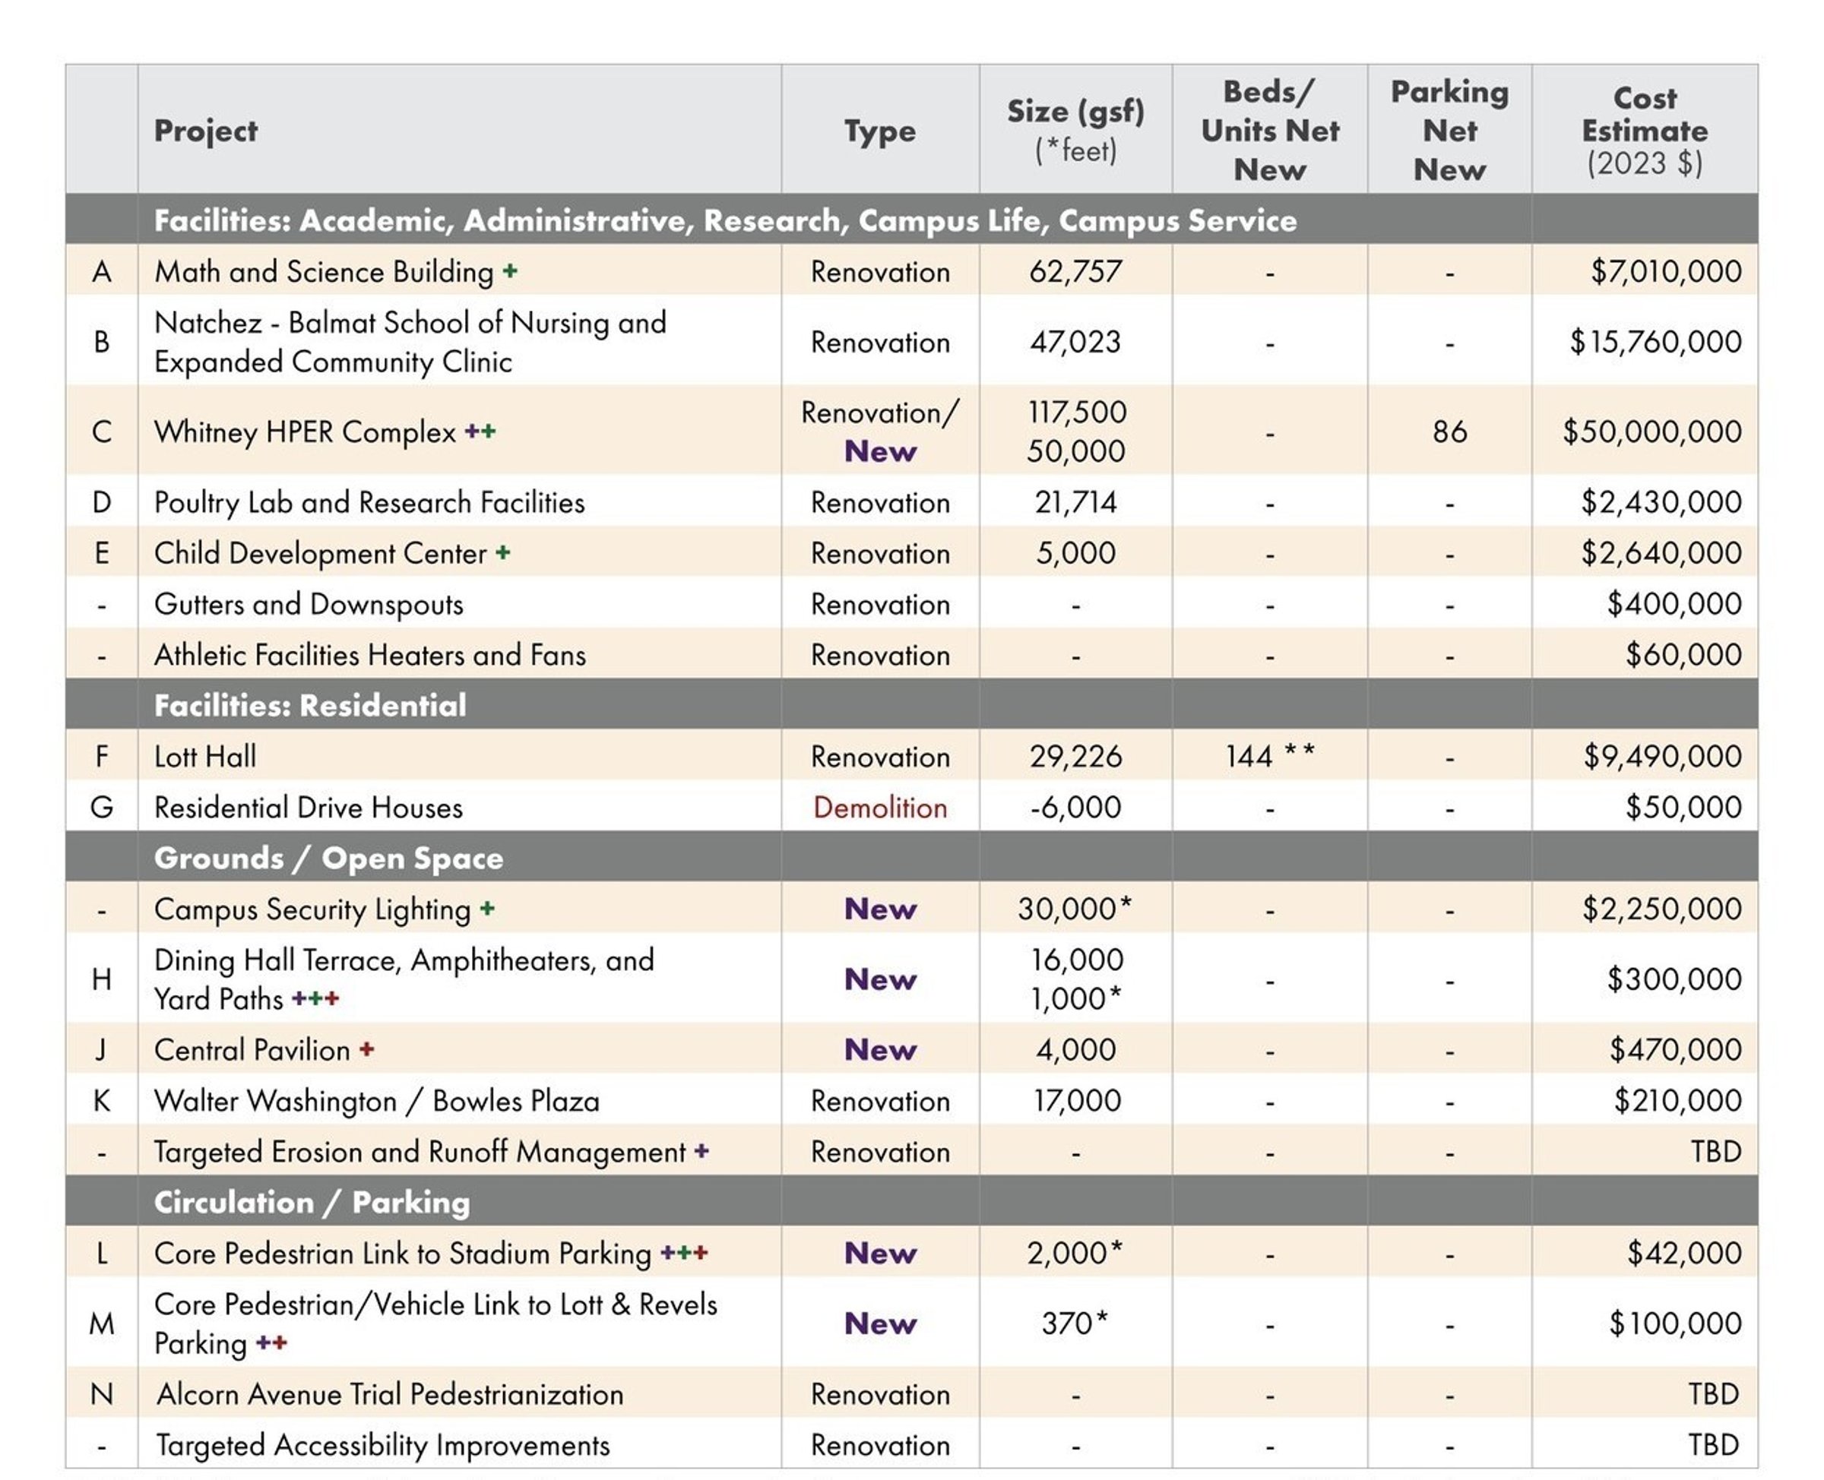
Task: Click the $50,000,000 cost for Whitney HPER
Action: (x=1651, y=432)
